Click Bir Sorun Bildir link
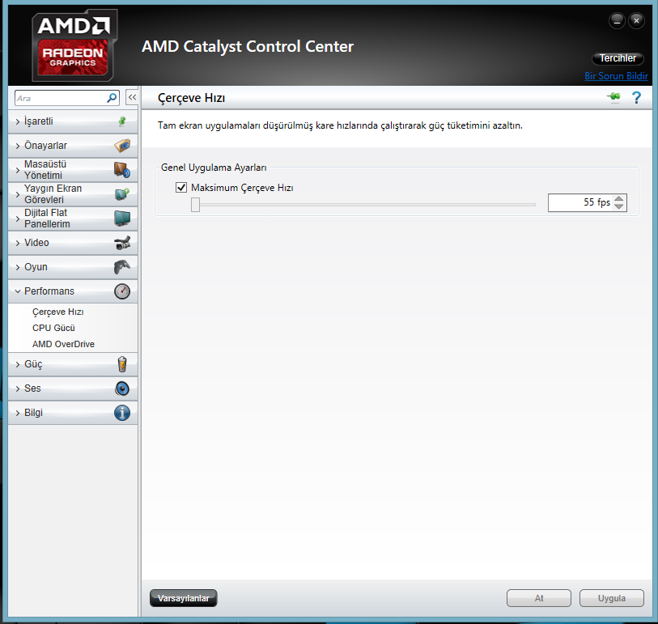 pos(616,76)
